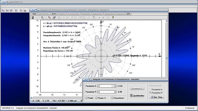Screen dimensions: 198x111
Task: Click sixth chart icon in main MATHPROF toolbar
Action: click(25, 10)
